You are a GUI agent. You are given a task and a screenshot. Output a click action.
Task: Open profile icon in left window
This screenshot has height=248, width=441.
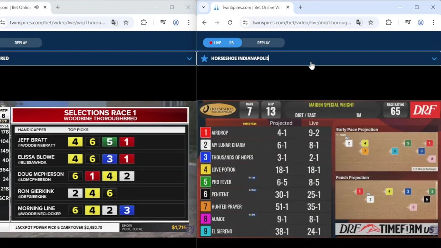tap(176, 22)
